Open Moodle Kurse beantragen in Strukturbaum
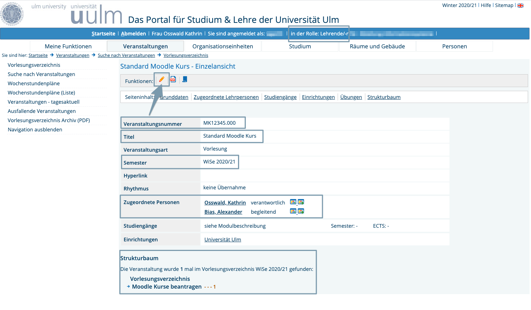This screenshot has height=310, width=531. click(167, 287)
